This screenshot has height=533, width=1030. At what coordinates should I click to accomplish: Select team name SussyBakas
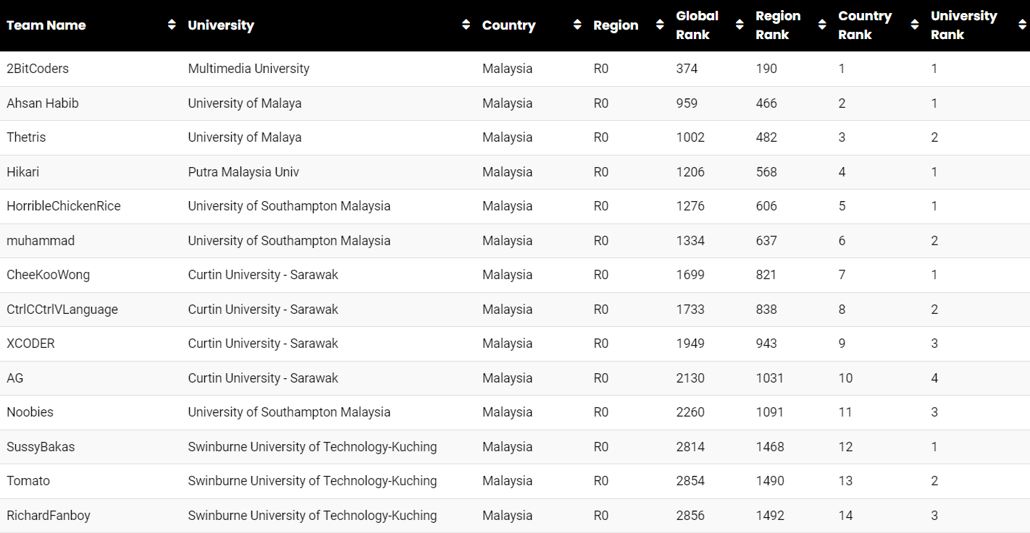(x=41, y=447)
